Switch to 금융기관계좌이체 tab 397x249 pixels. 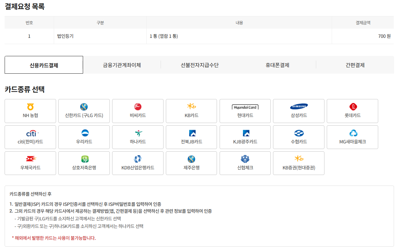point(122,65)
